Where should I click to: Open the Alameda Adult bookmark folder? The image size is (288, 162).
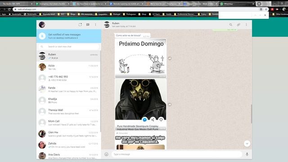[x=47, y=14]
